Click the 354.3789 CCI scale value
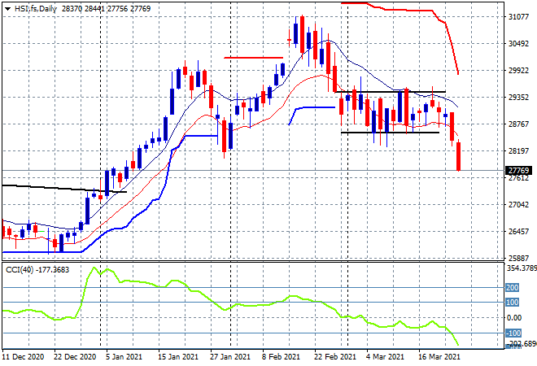The height and width of the screenshot is (366, 537). [522, 268]
